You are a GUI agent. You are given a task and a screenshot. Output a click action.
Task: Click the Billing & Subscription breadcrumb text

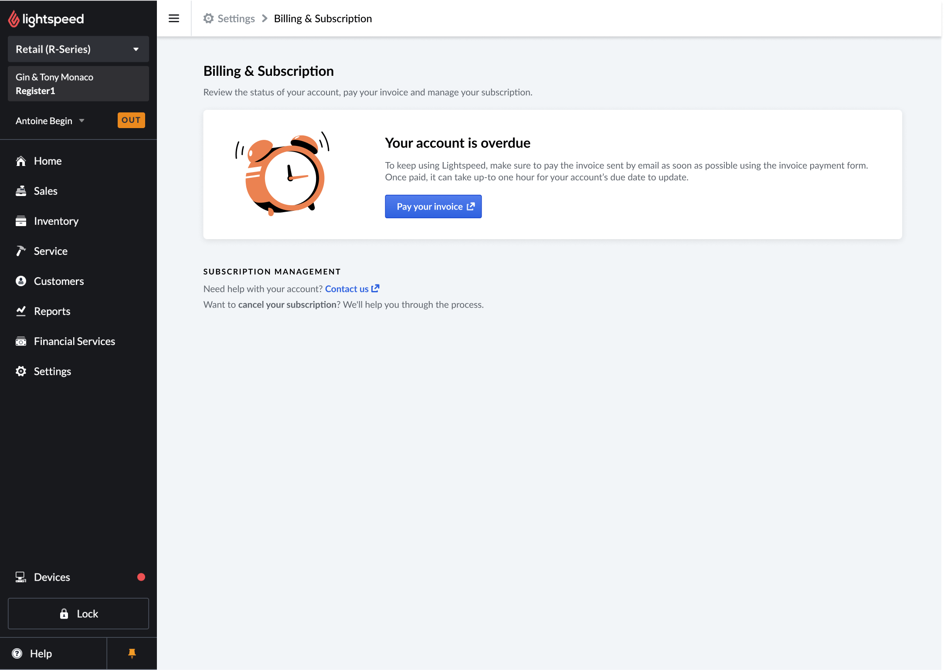pyautogui.click(x=323, y=19)
